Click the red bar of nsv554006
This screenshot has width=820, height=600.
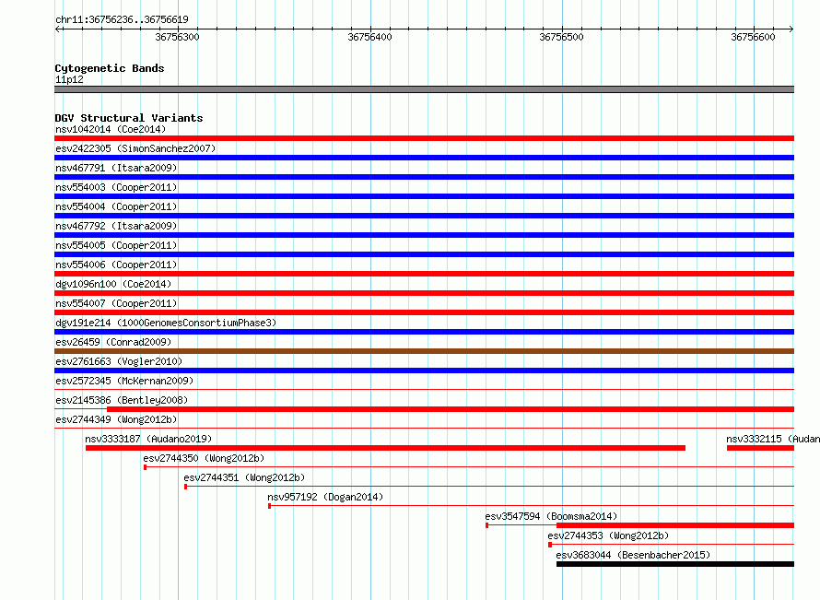(x=424, y=274)
